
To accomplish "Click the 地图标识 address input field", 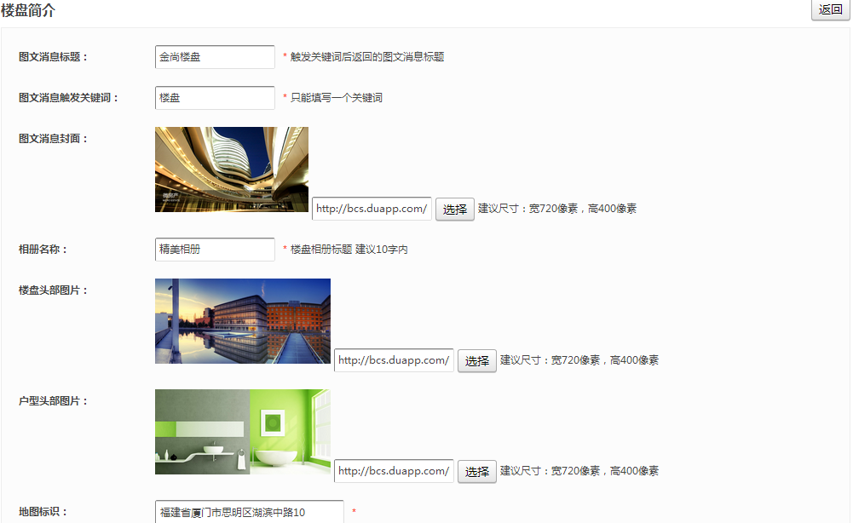I will tap(249, 512).
